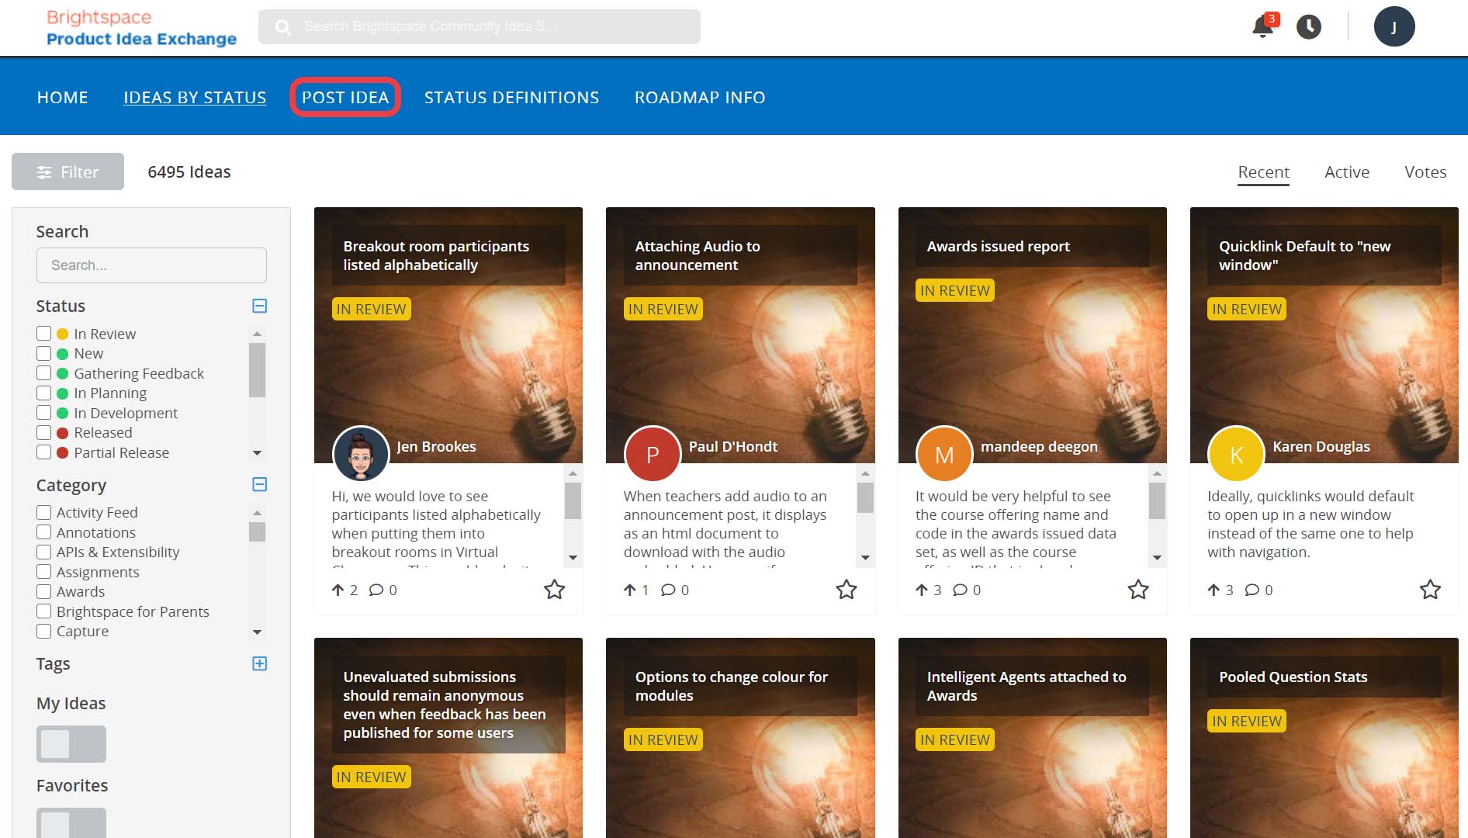Click Jen Brookes' avatar picture
Image resolution: width=1468 pixels, height=838 pixels.
coord(361,454)
